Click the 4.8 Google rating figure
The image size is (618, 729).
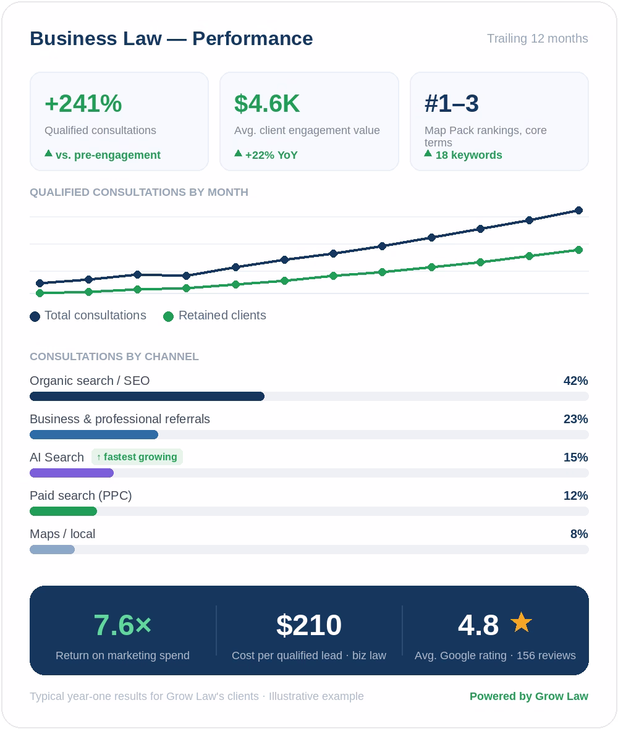pyautogui.click(x=478, y=625)
